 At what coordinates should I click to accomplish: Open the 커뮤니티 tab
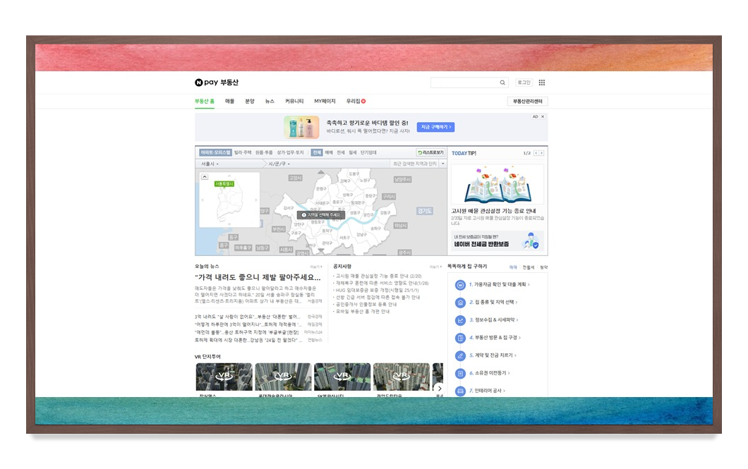pos(294,101)
